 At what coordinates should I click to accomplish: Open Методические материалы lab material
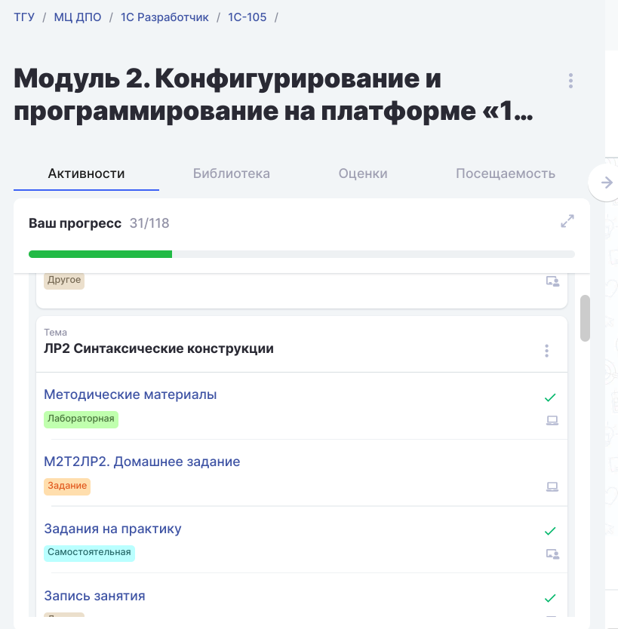click(x=130, y=394)
